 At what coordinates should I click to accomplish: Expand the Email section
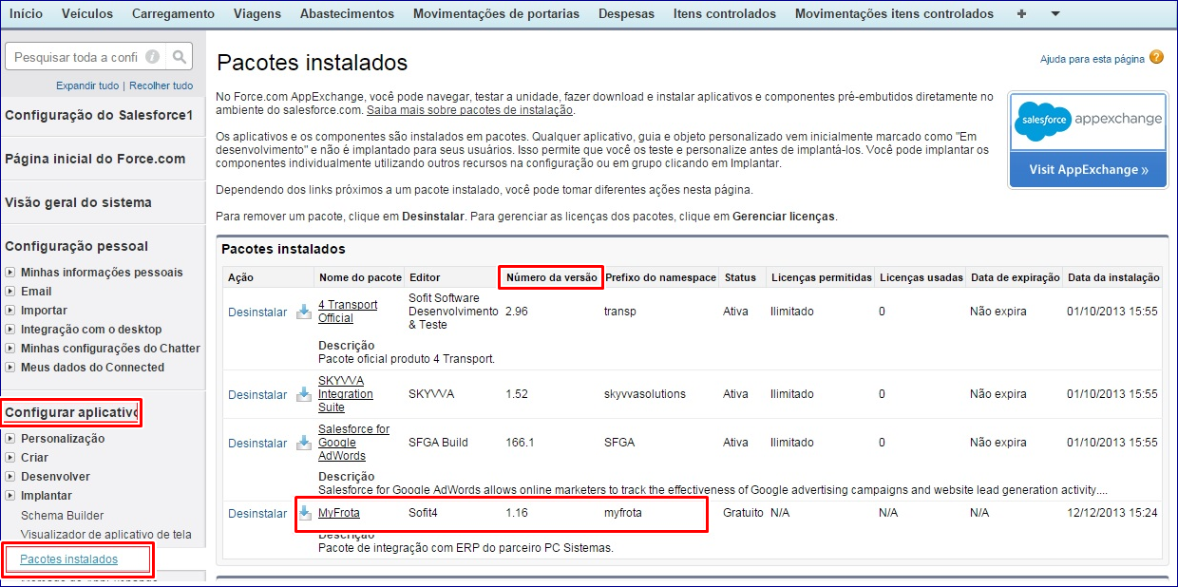(x=10, y=292)
